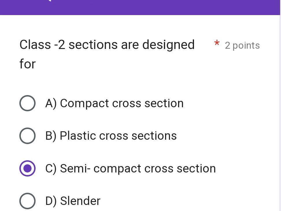Screen dimensions: 281x211
Task: Select radio button for option A
Action: tap(27, 103)
